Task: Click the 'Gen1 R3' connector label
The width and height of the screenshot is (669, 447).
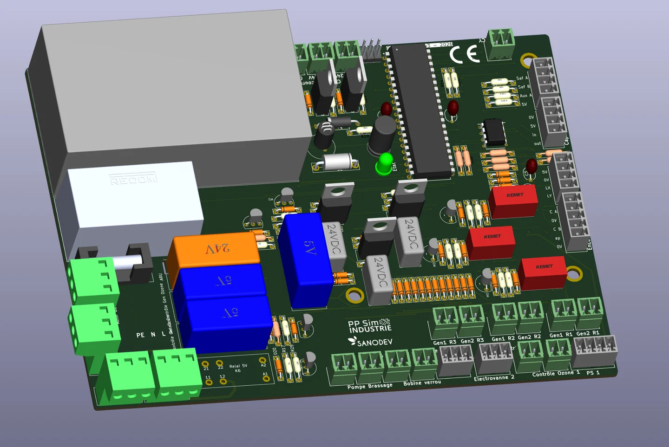Action: 445,342
